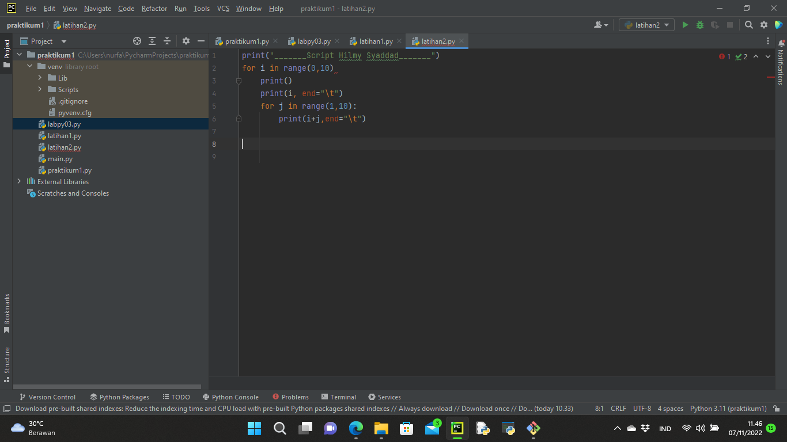Open the Refactor menu
The width and height of the screenshot is (787, 442).
coord(154,9)
